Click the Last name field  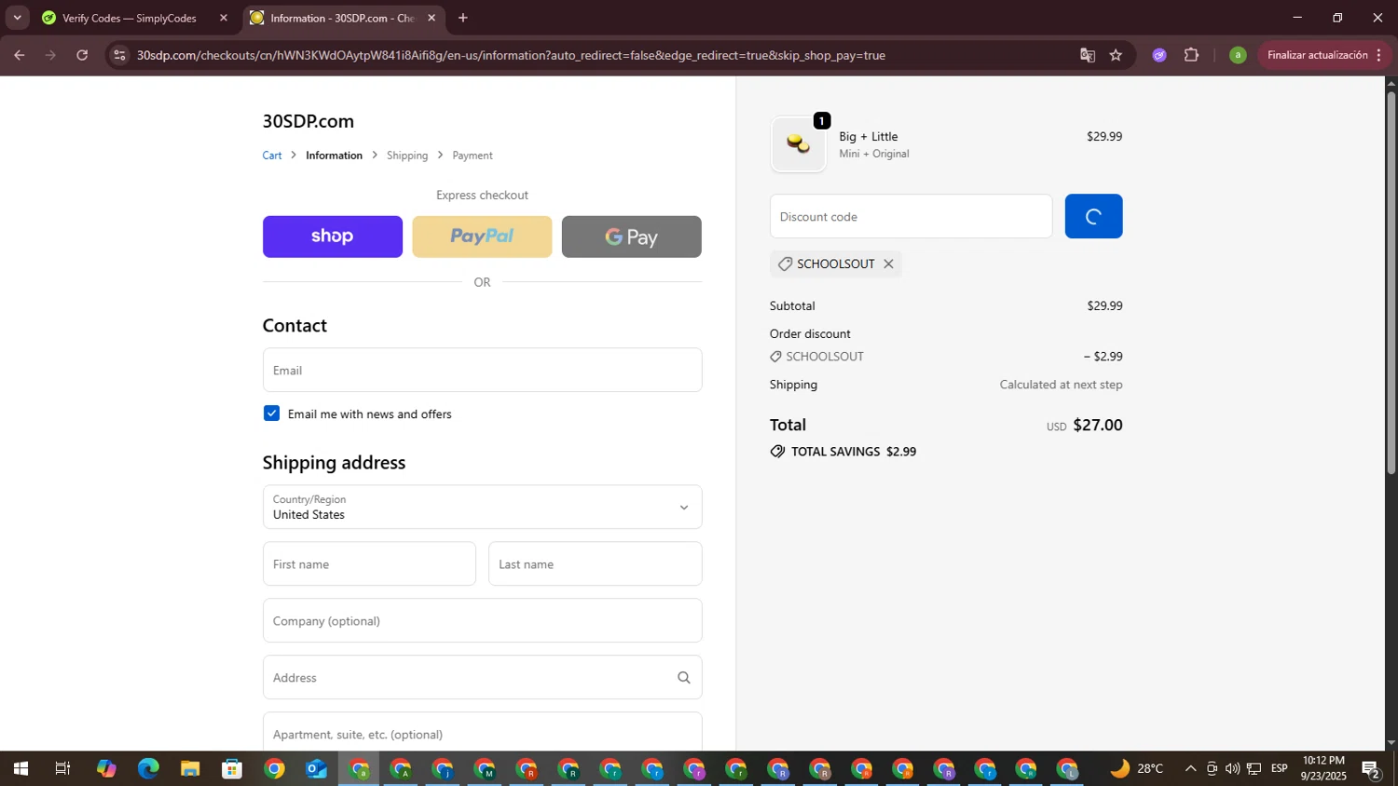coord(596,564)
